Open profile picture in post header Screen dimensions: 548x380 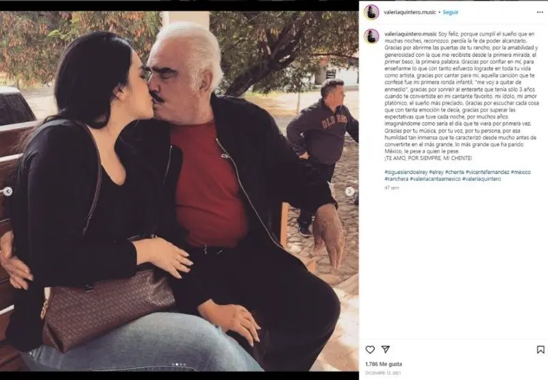(371, 12)
